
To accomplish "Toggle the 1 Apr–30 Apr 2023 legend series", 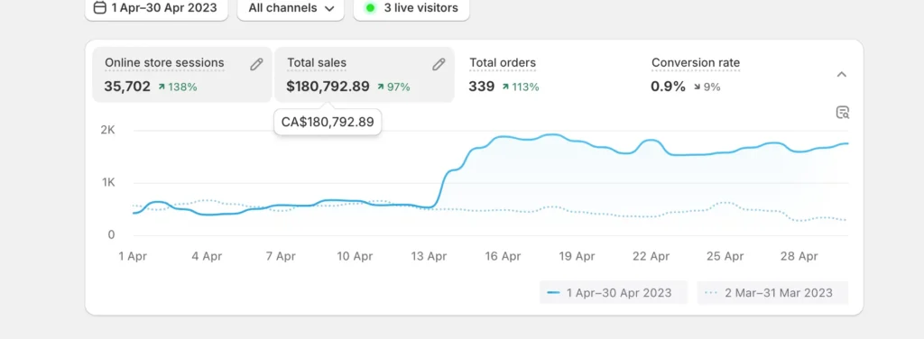I will 614,292.
